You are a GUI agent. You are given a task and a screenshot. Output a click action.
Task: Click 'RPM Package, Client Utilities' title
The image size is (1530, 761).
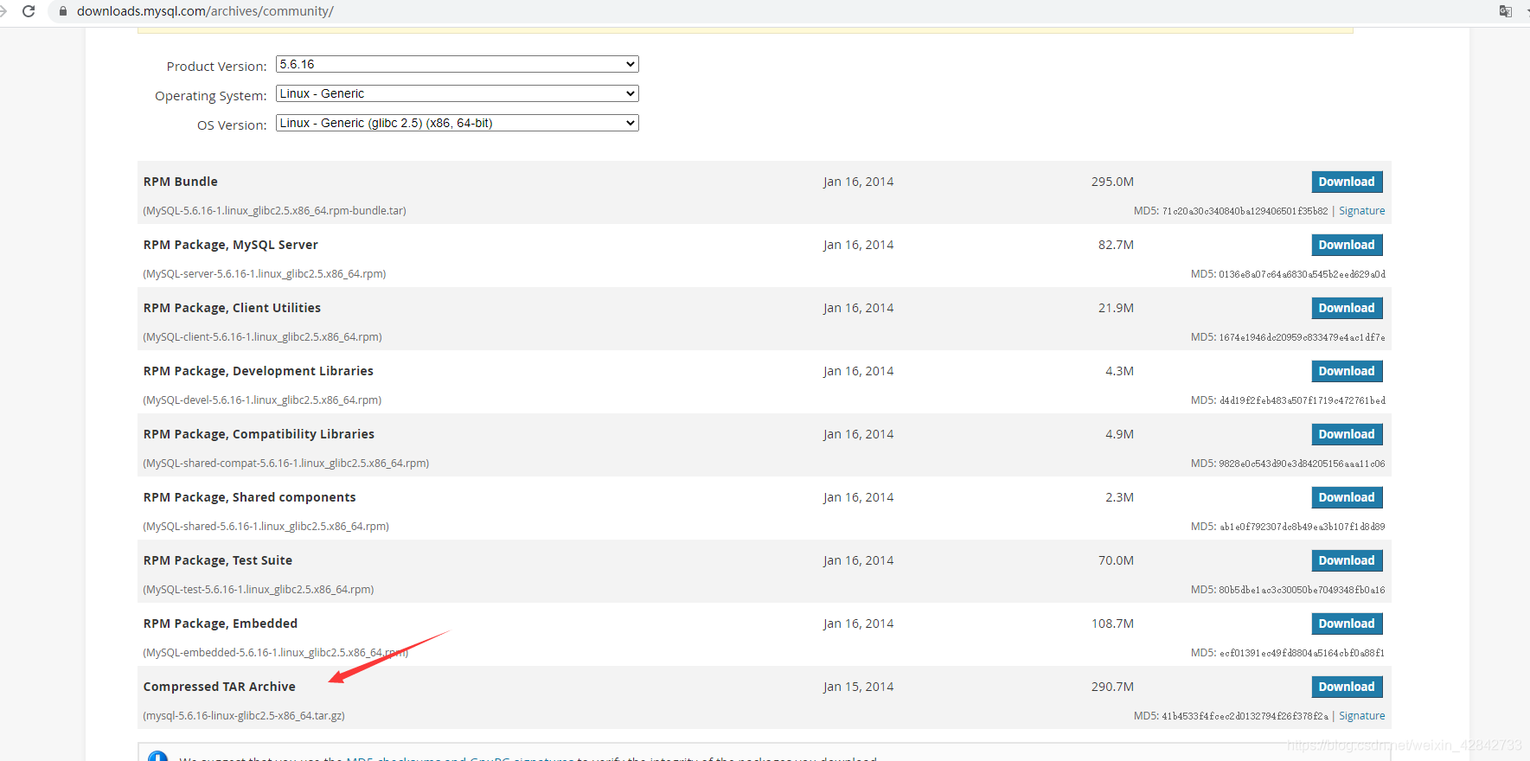232,308
